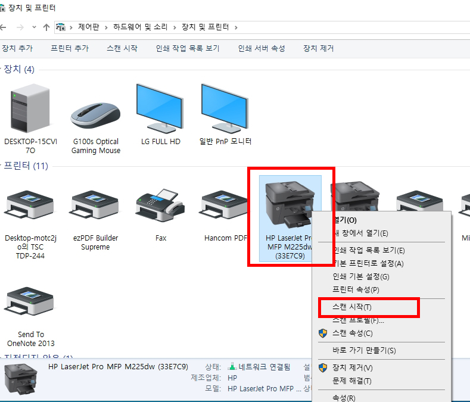The width and height of the screenshot is (470, 402).
Task: Choose 열기(O) in context menu
Action: coord(382,220)
